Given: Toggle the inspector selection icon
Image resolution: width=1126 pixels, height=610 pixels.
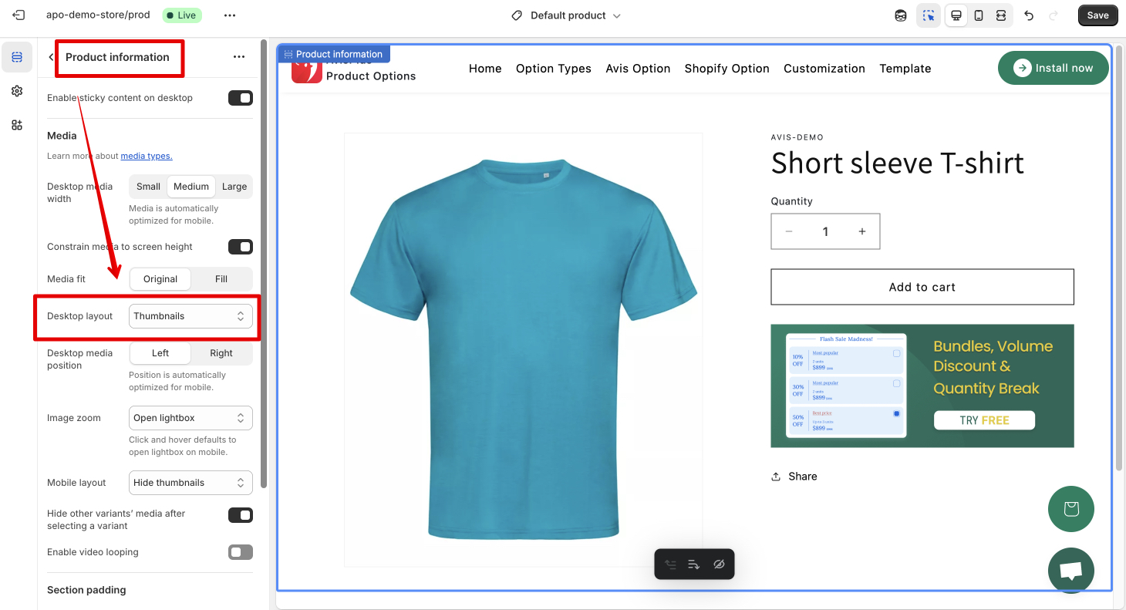Looking at the screenshot, I should [929, 15].
